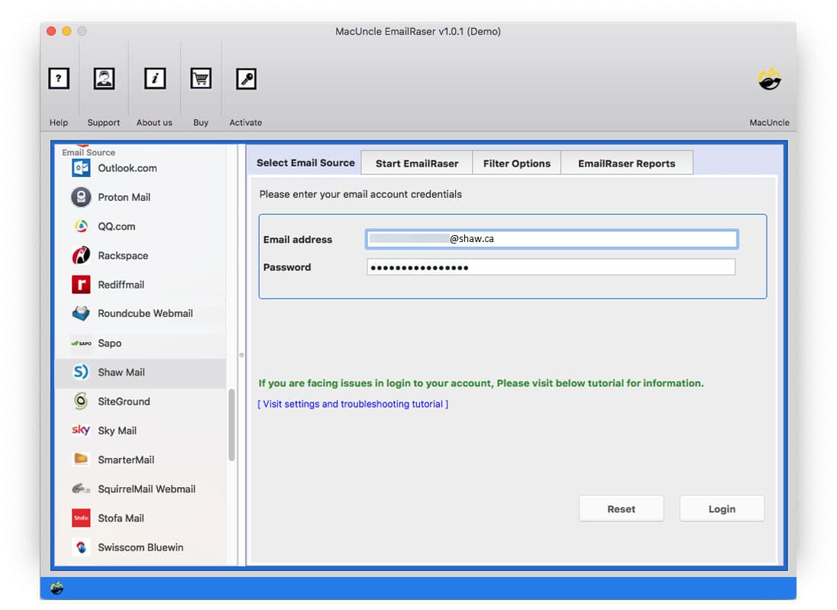Image resolution: width=837 pixels, height=610 pixels.
Task: Open the Filter Options tab
Action: pyautogui.click(x=516, y=163)
